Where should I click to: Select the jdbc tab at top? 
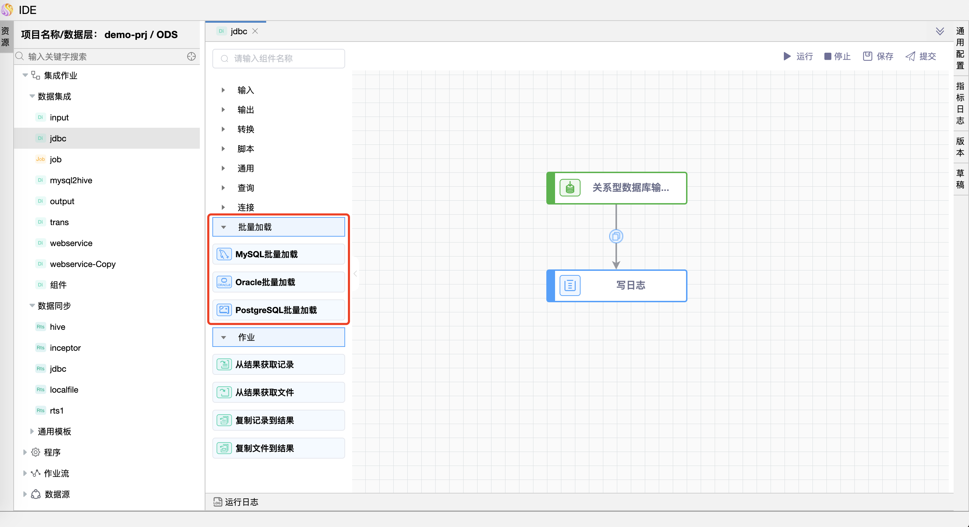pos(240,30)
